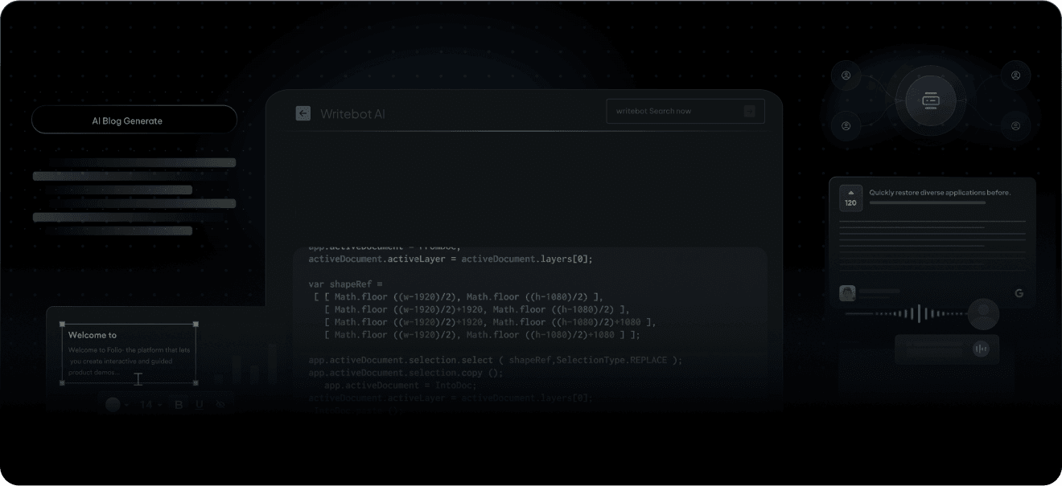Click the round color swatch in text toolbar
This screenshot has height=486, width=1062.
[113, 404]
